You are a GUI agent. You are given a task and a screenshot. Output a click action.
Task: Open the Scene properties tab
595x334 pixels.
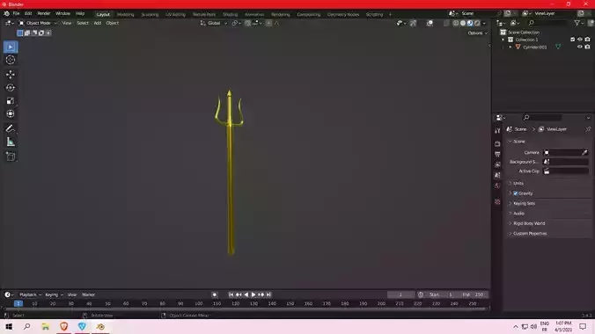pos(497,175)
